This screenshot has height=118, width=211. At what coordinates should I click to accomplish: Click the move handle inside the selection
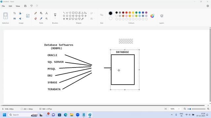(119, 70)
